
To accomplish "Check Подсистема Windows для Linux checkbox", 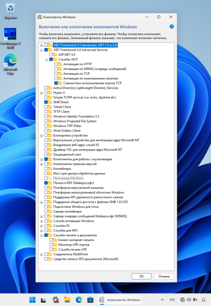I will tap(46, 207).
